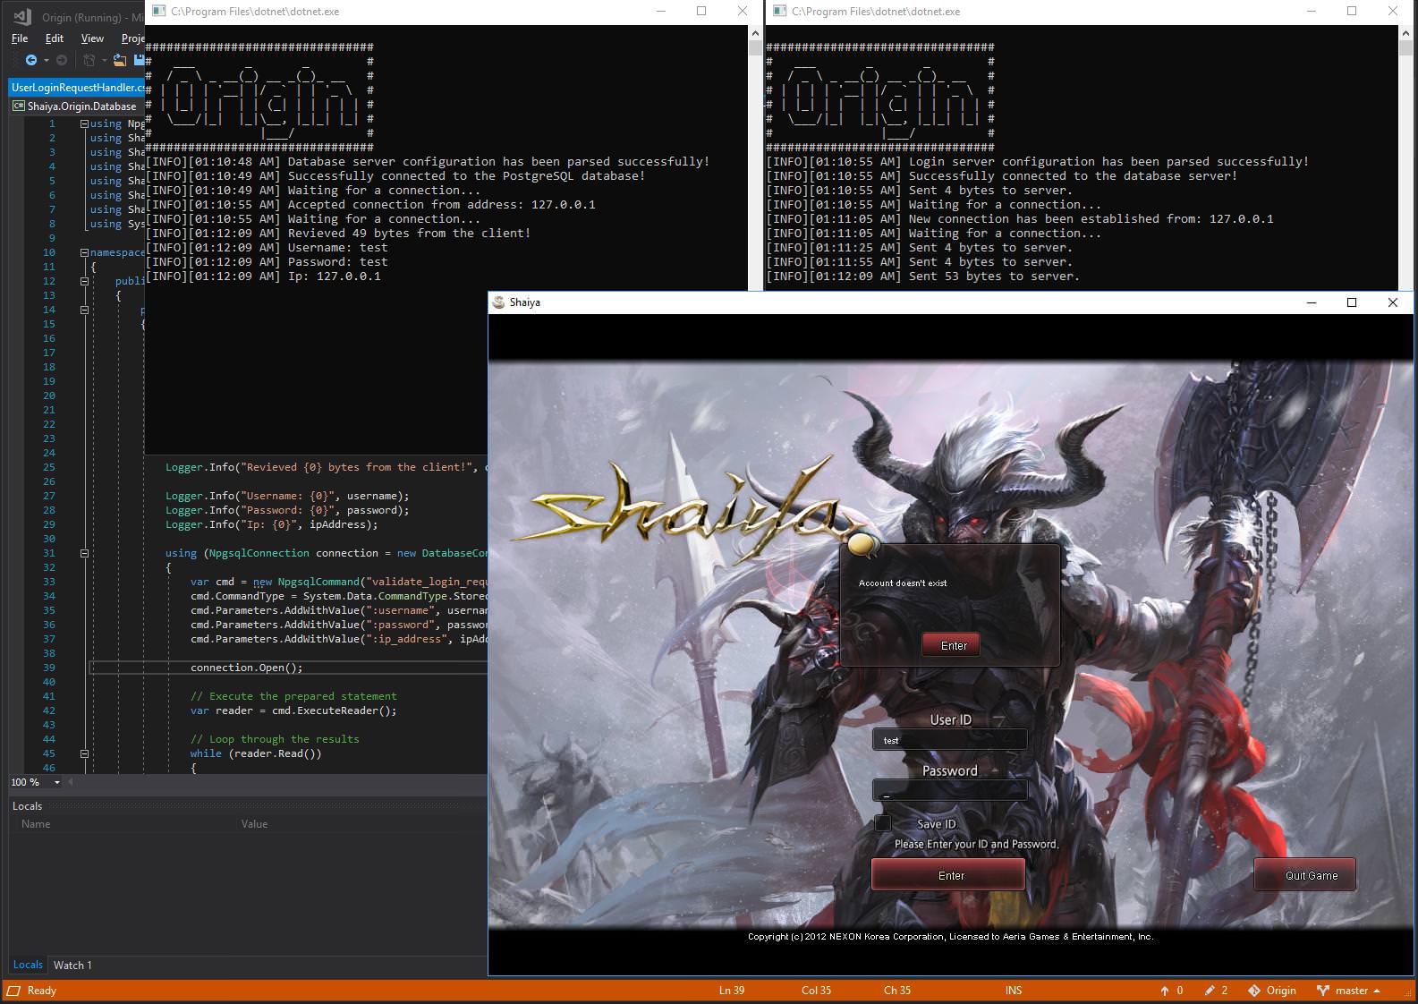The height and width of the screenshot is (1004, 1418).
Task: Click the Col 35 status bar entry
Action: (816, 991)
